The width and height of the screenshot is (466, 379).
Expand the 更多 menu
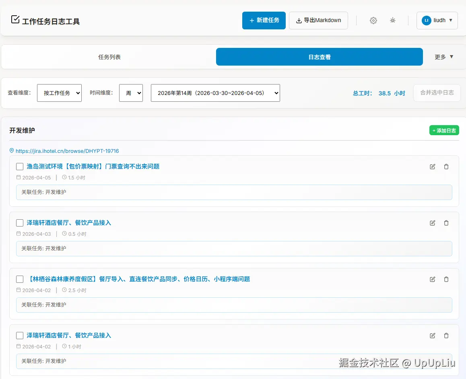[444, 57]
